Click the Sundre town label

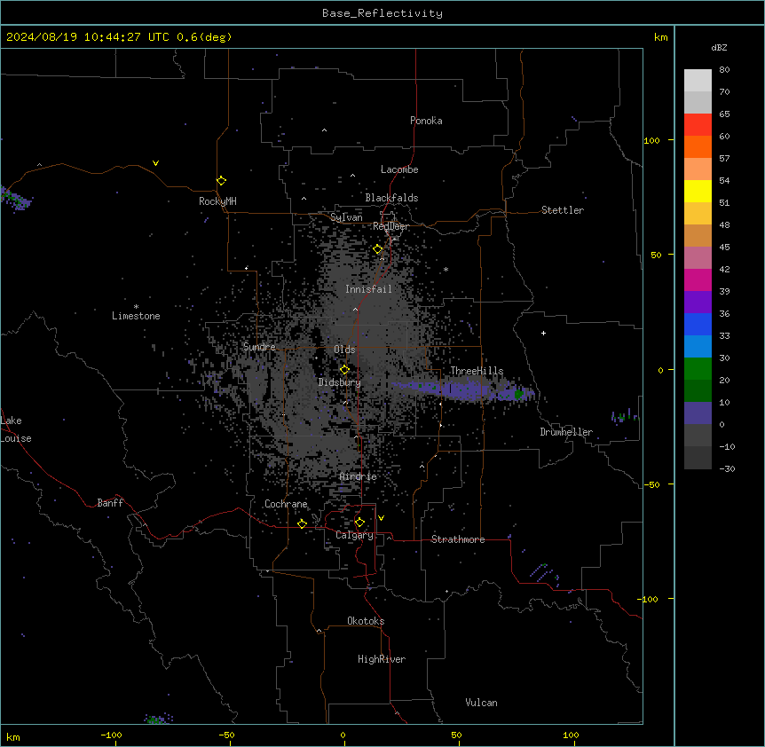259,347
